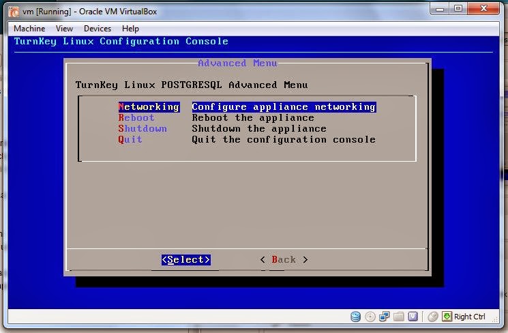The width and height of the screenshot is (508, 333).
Task: Open the Machine menu
Action: point(29,29)
